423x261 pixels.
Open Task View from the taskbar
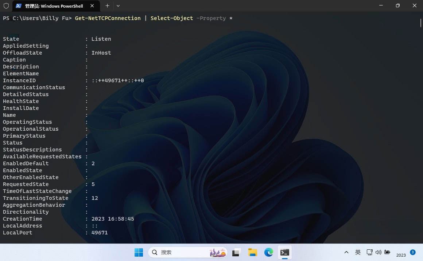[x=237, y=252]
